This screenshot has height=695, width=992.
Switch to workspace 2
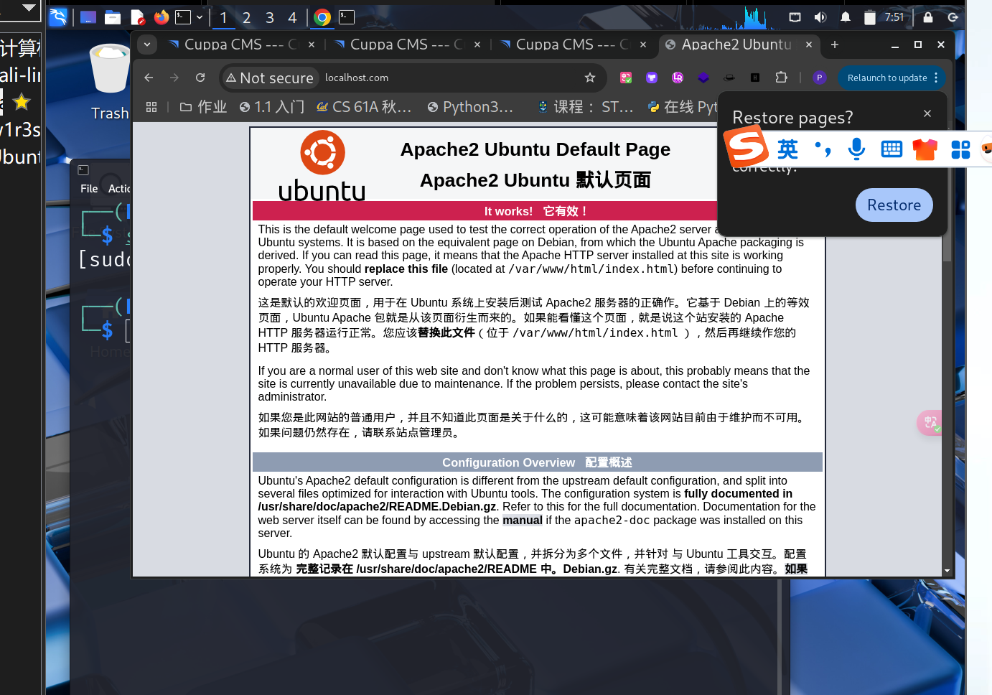tap(246, 18)
